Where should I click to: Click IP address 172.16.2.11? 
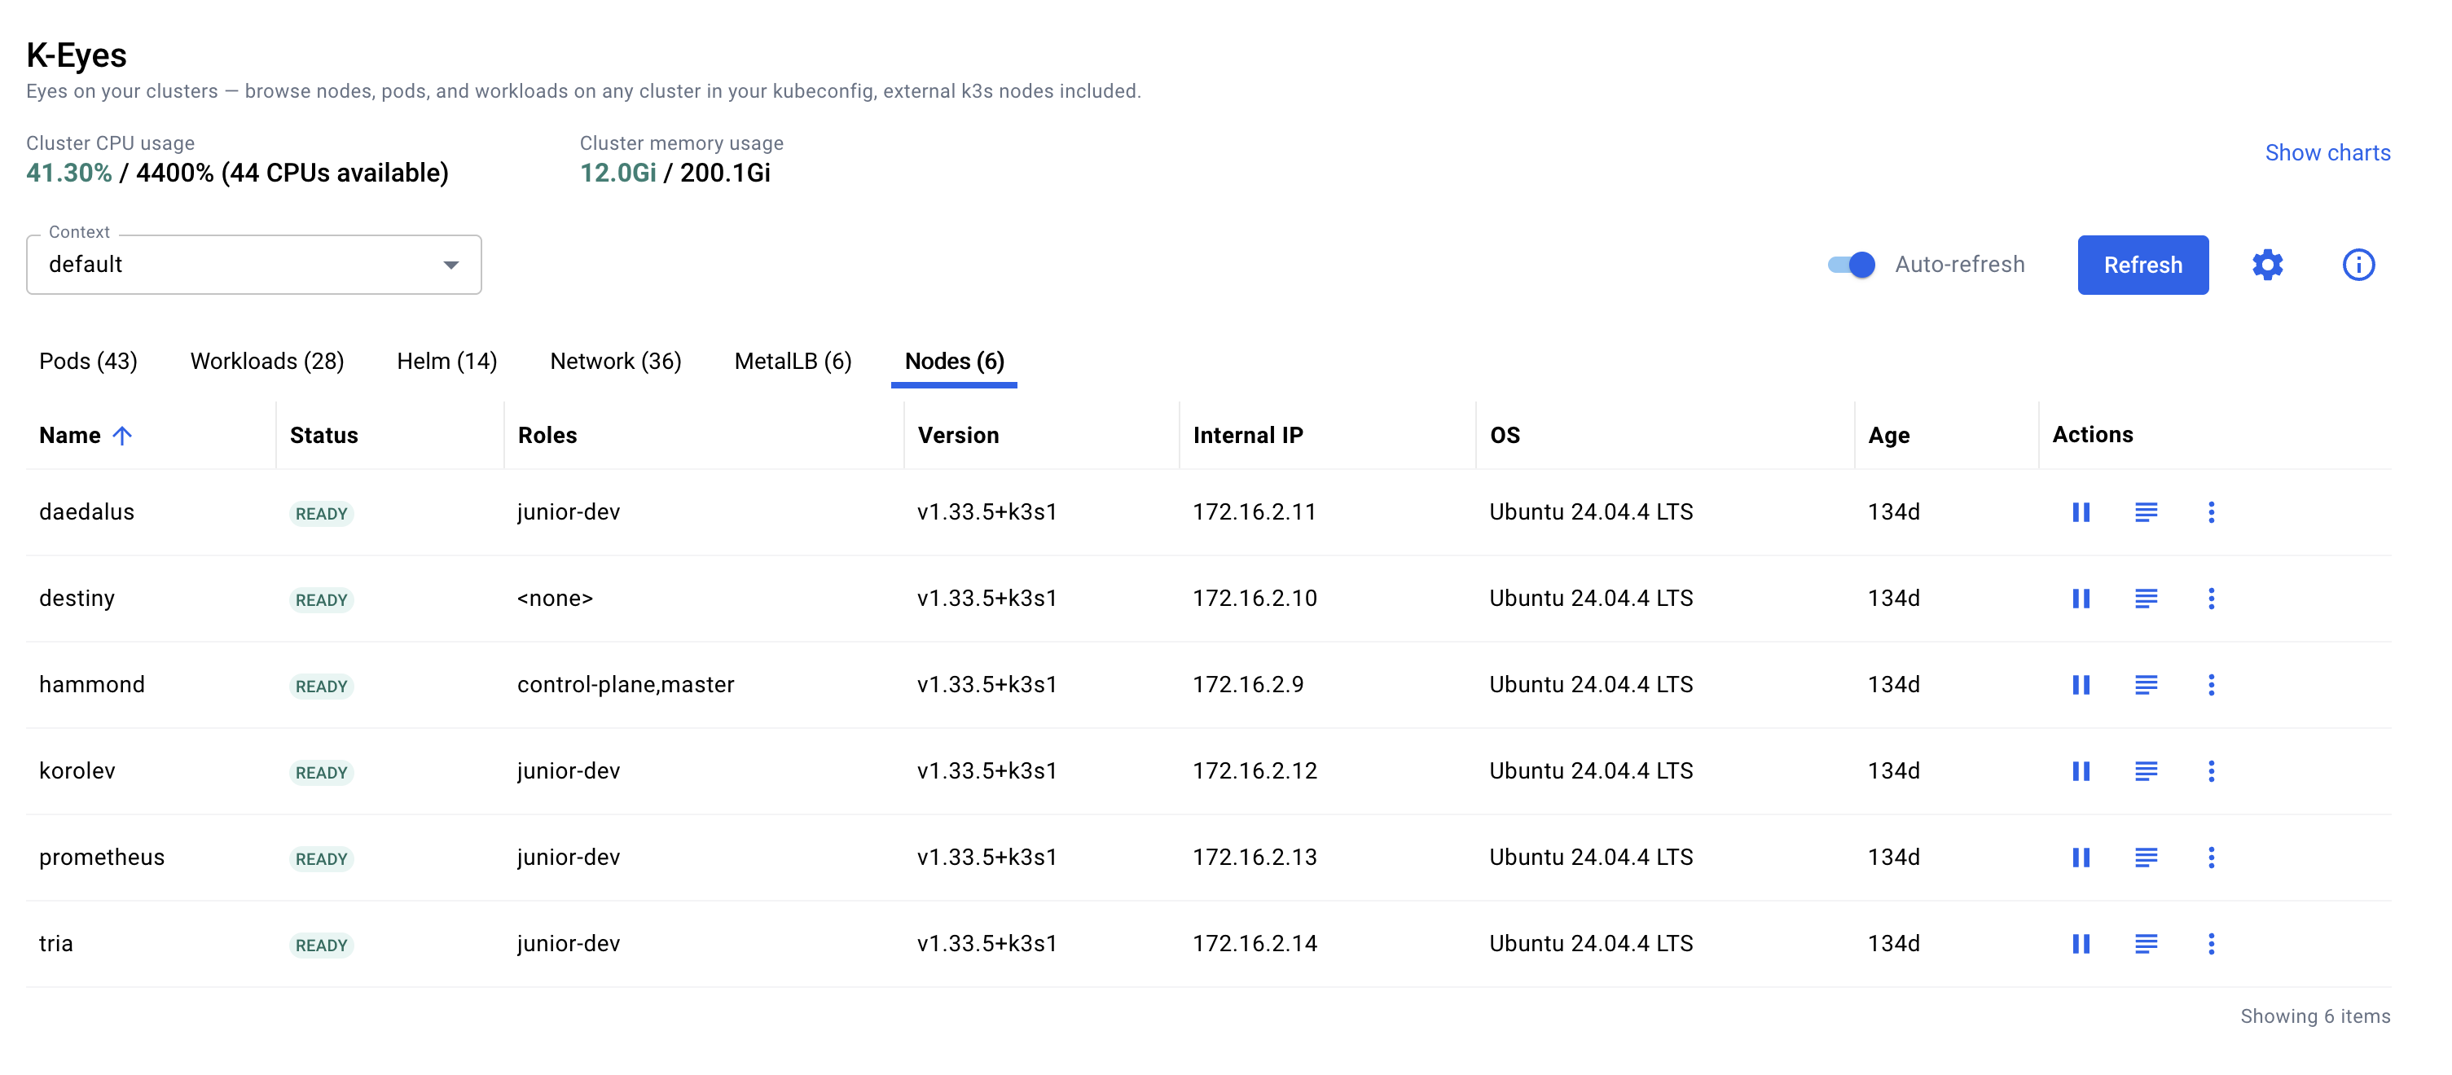coord(1254,511)
